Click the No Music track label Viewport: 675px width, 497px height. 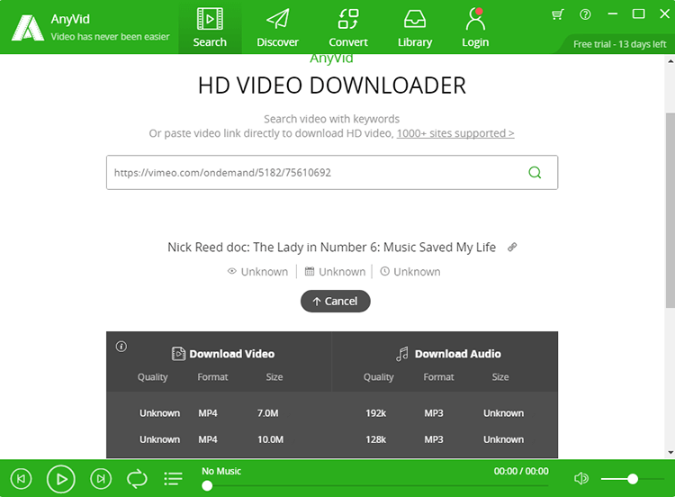pyautogui.click(x=221, y=471)
